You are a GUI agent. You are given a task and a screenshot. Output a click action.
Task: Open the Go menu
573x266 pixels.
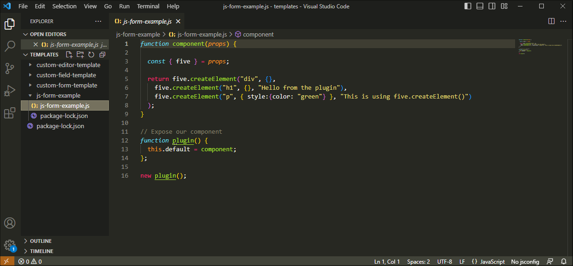pyautogui.click(x=108, y=6)
